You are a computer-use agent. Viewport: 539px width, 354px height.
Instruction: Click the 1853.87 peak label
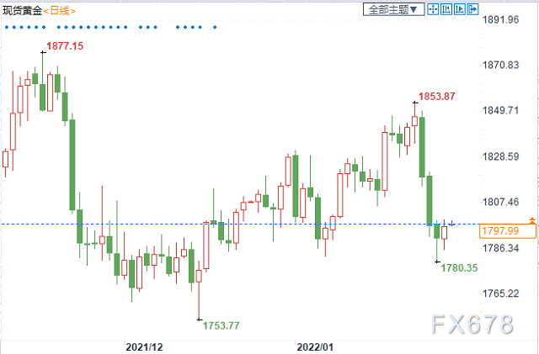[436, 97]
